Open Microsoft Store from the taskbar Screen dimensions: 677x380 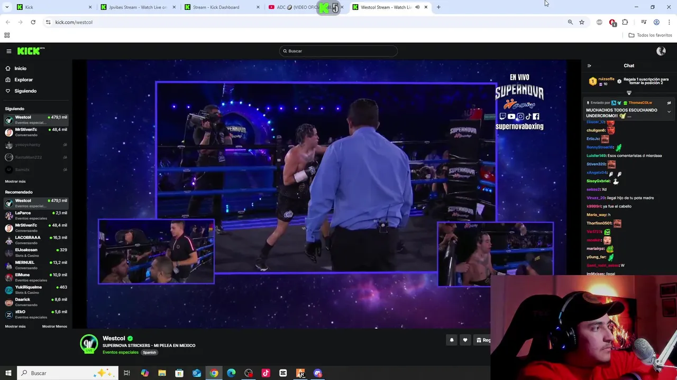point(179,373)
